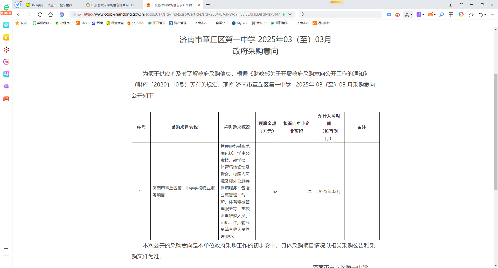Screen dimensions: 498x268
Task: Click the budget amount cell showing 62
Action: 267,191
